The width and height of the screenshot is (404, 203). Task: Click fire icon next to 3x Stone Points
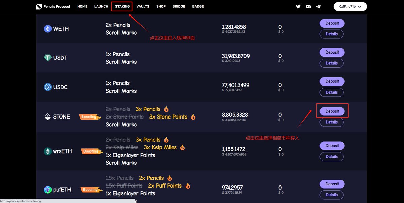point(193,117)
